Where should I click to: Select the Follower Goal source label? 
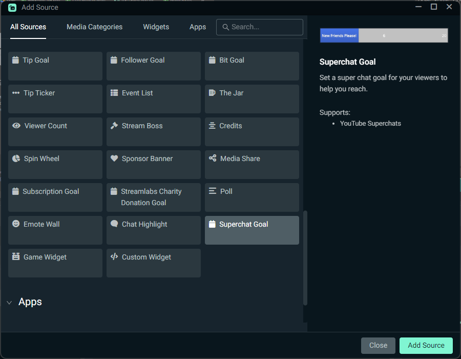pyautogui.click(x=142, y=60)
